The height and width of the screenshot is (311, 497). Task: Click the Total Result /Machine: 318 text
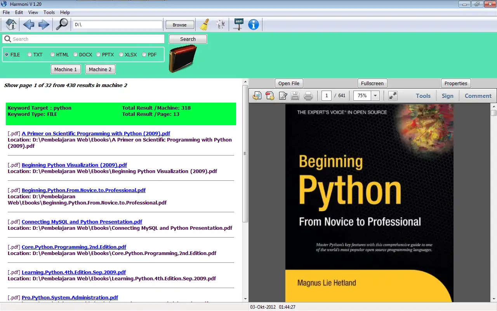[156, 108]
